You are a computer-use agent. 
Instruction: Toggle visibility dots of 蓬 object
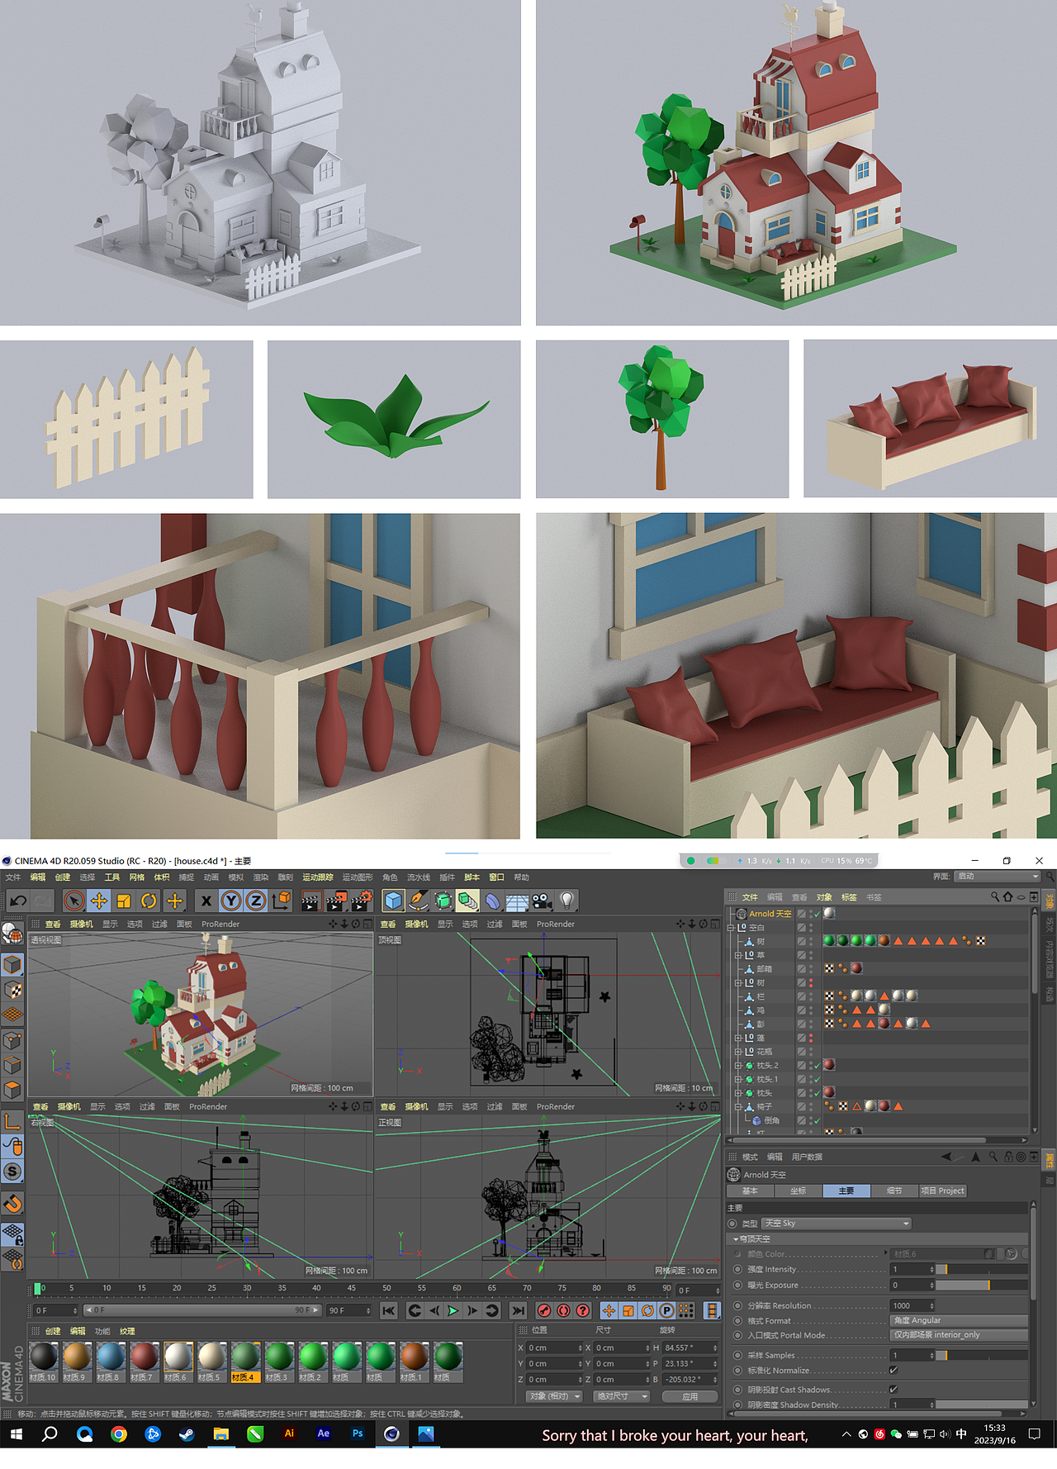point(811,1038)
